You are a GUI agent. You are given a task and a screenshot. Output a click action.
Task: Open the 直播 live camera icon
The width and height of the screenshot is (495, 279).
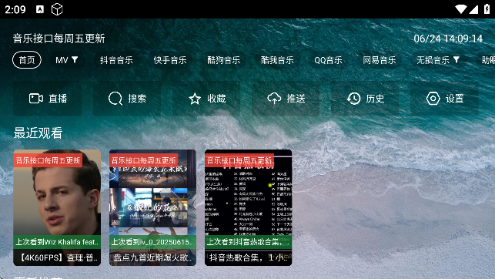click(36, 99)
